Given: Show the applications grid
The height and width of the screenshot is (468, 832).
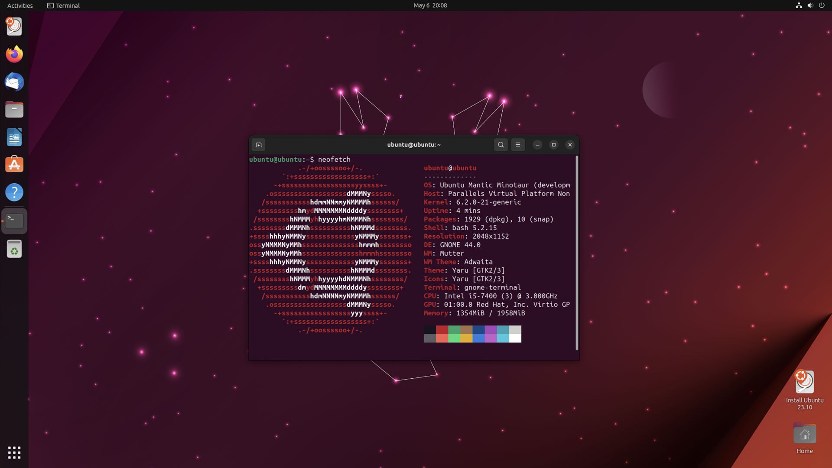Looking at the screenshot, I should pos(14,452).
